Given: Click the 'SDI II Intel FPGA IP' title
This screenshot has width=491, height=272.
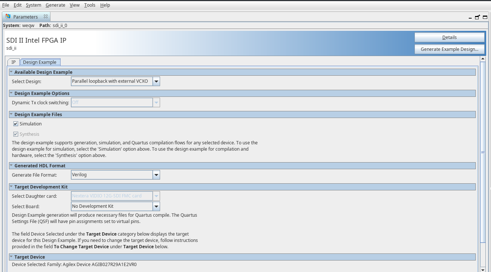Looking at the screenshot, I should tap(36, 40).
